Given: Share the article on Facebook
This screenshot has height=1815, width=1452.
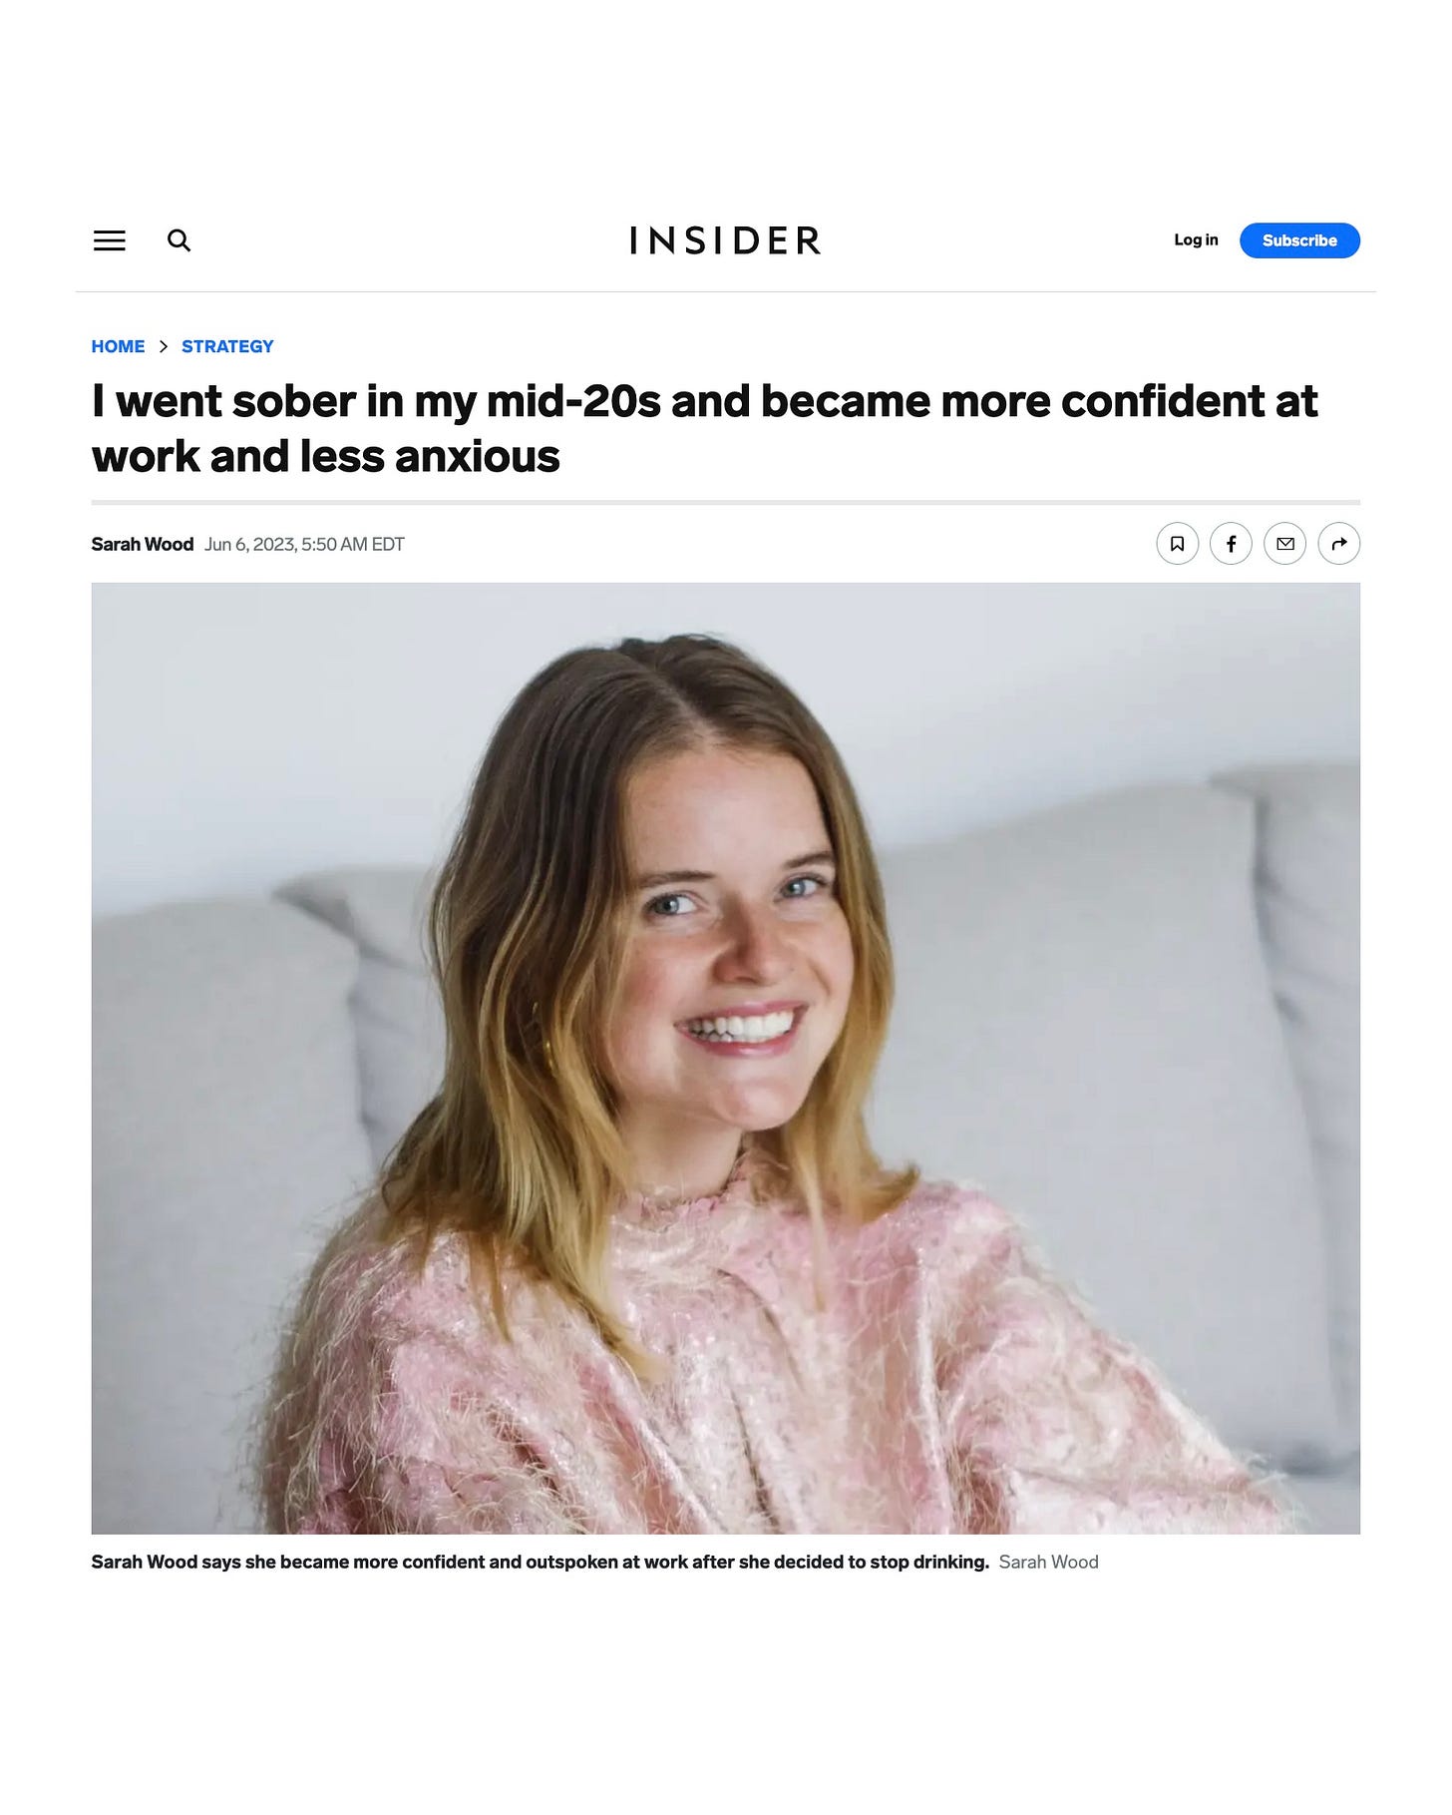Looking at the screenshot, I should tap(1232, 544).
